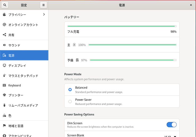Click the main battery 主 icon

pyautogui.click(x=74, y=45)
